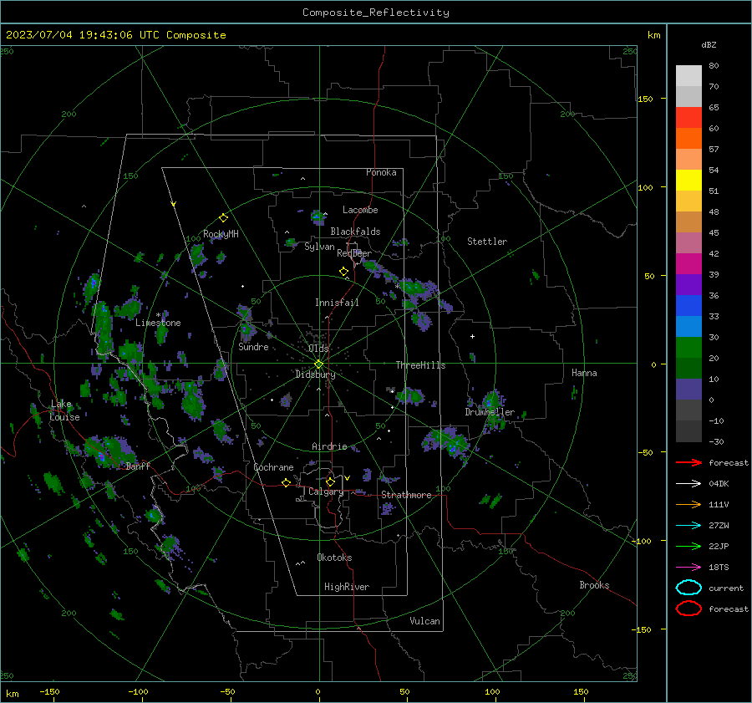
Task: Click the Vulcan city label
Action: pyautogui.click(x=425, y=621)
